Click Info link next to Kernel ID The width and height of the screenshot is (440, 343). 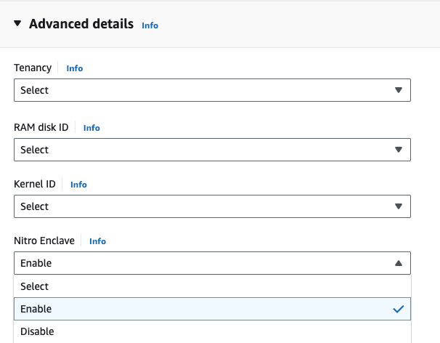[78, 185]
